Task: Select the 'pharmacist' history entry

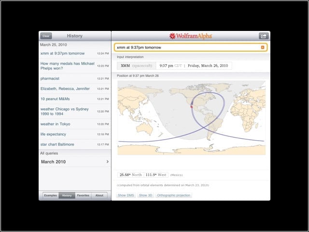Action: tap(75, 78)
